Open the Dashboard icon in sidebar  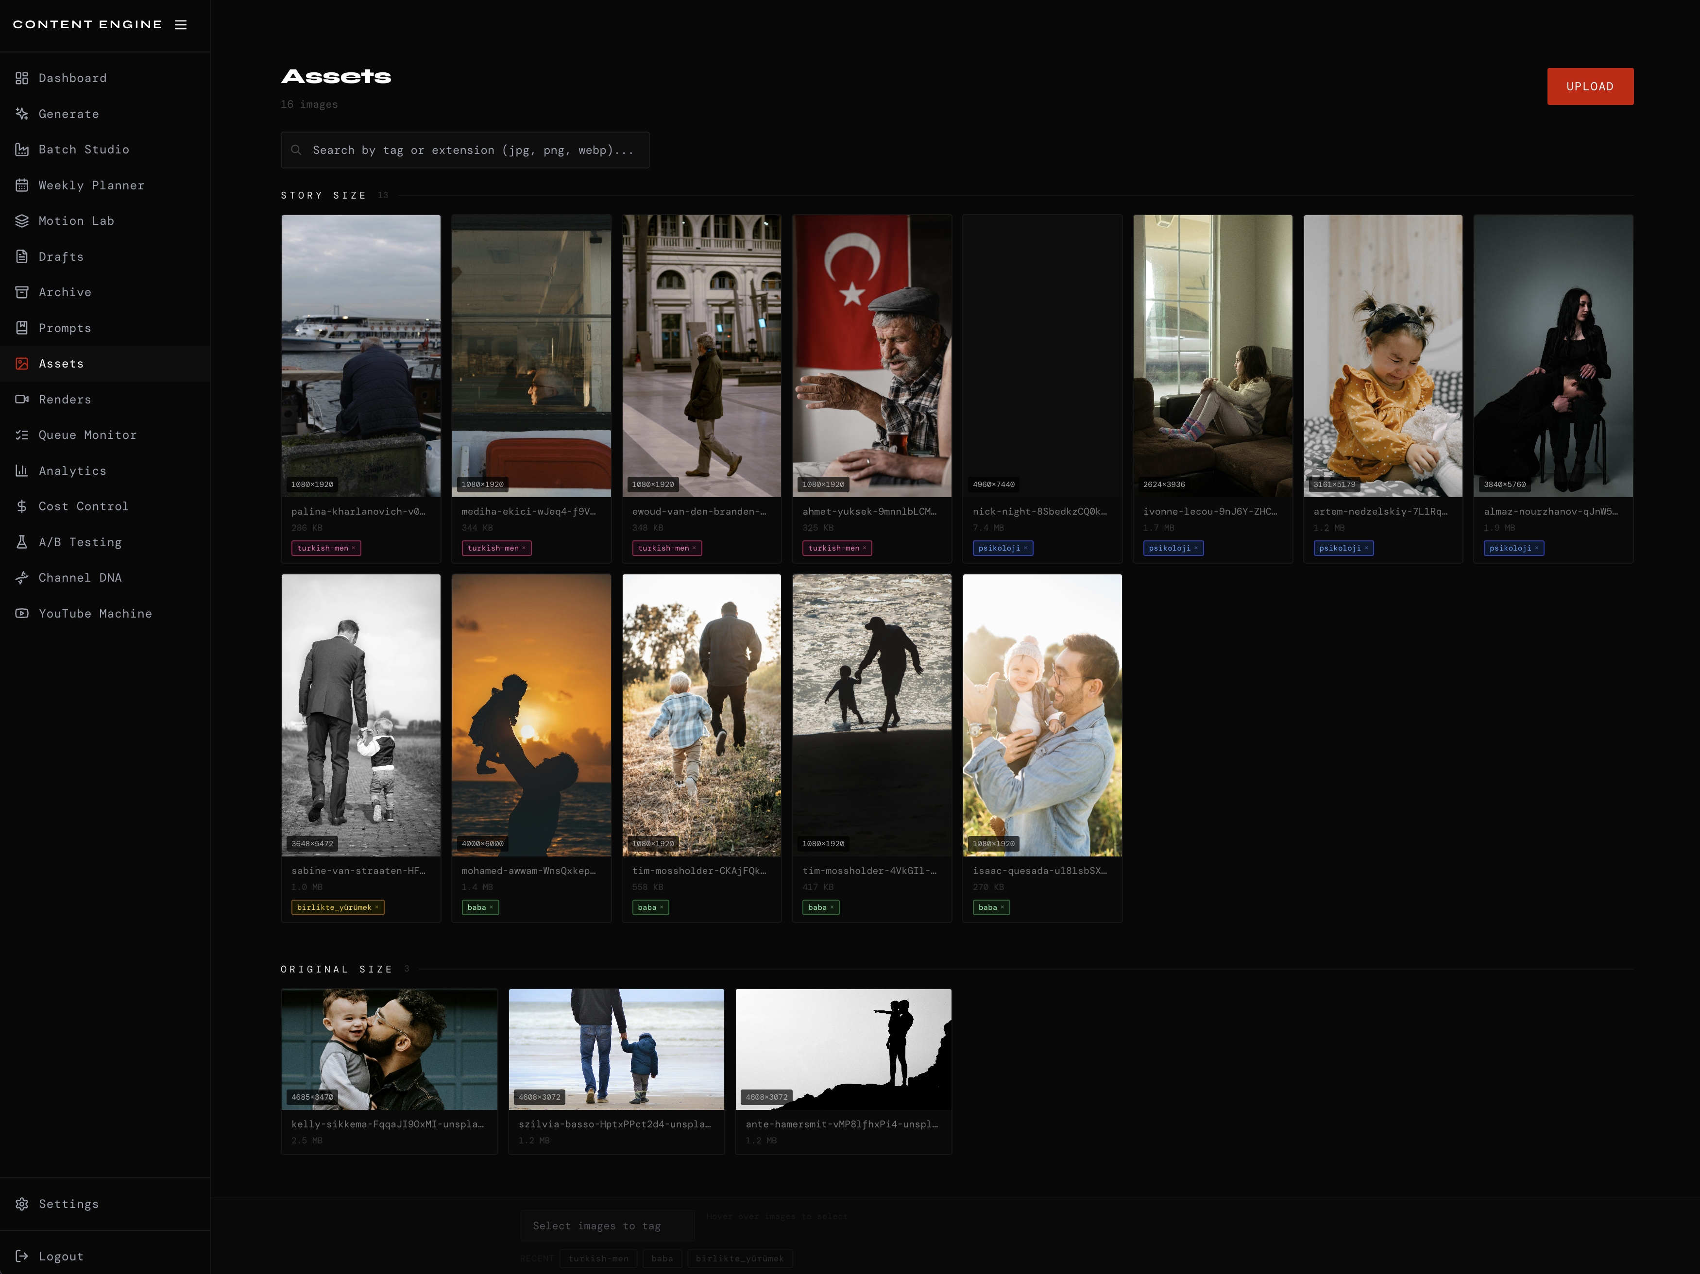21,78
